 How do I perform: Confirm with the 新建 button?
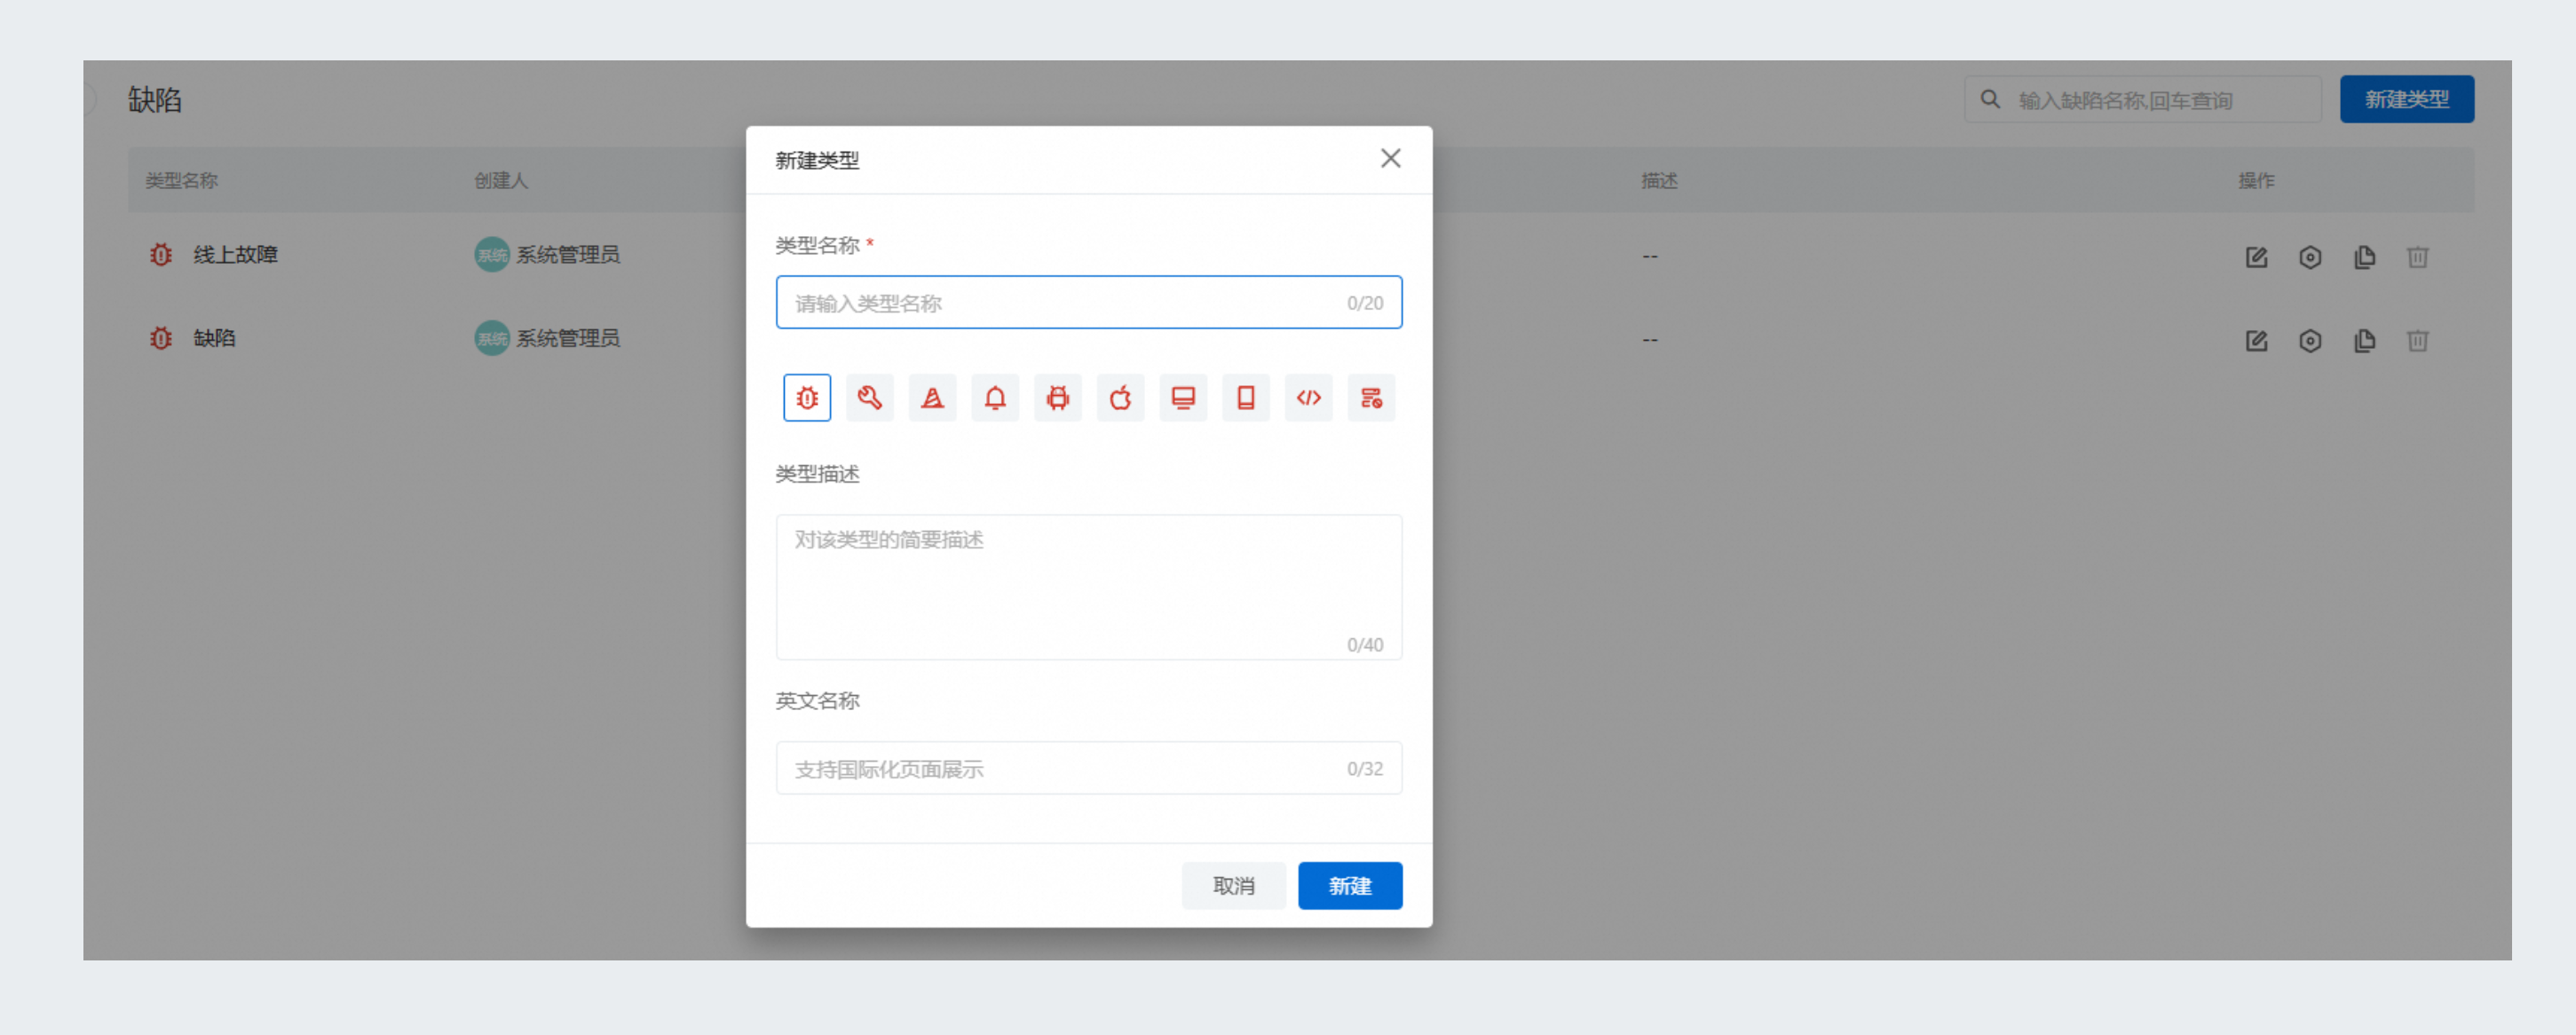(x=1350, y=885)
